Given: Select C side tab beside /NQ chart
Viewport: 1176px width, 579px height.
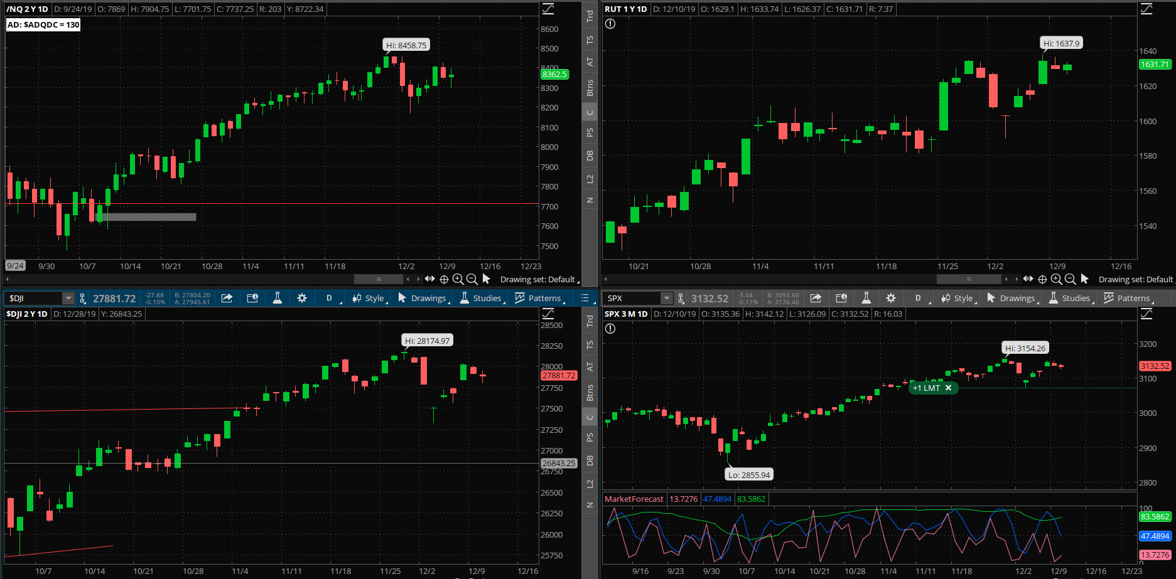Looking at the screenshot, I should 590,113.
